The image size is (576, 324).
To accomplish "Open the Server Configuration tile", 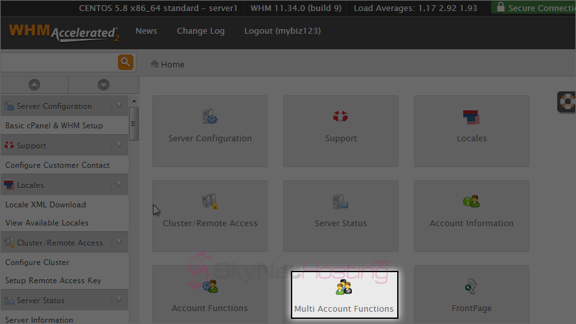I will click(x=210, y=131).
